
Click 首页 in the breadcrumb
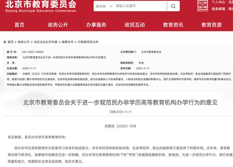(x=10, y=42)
